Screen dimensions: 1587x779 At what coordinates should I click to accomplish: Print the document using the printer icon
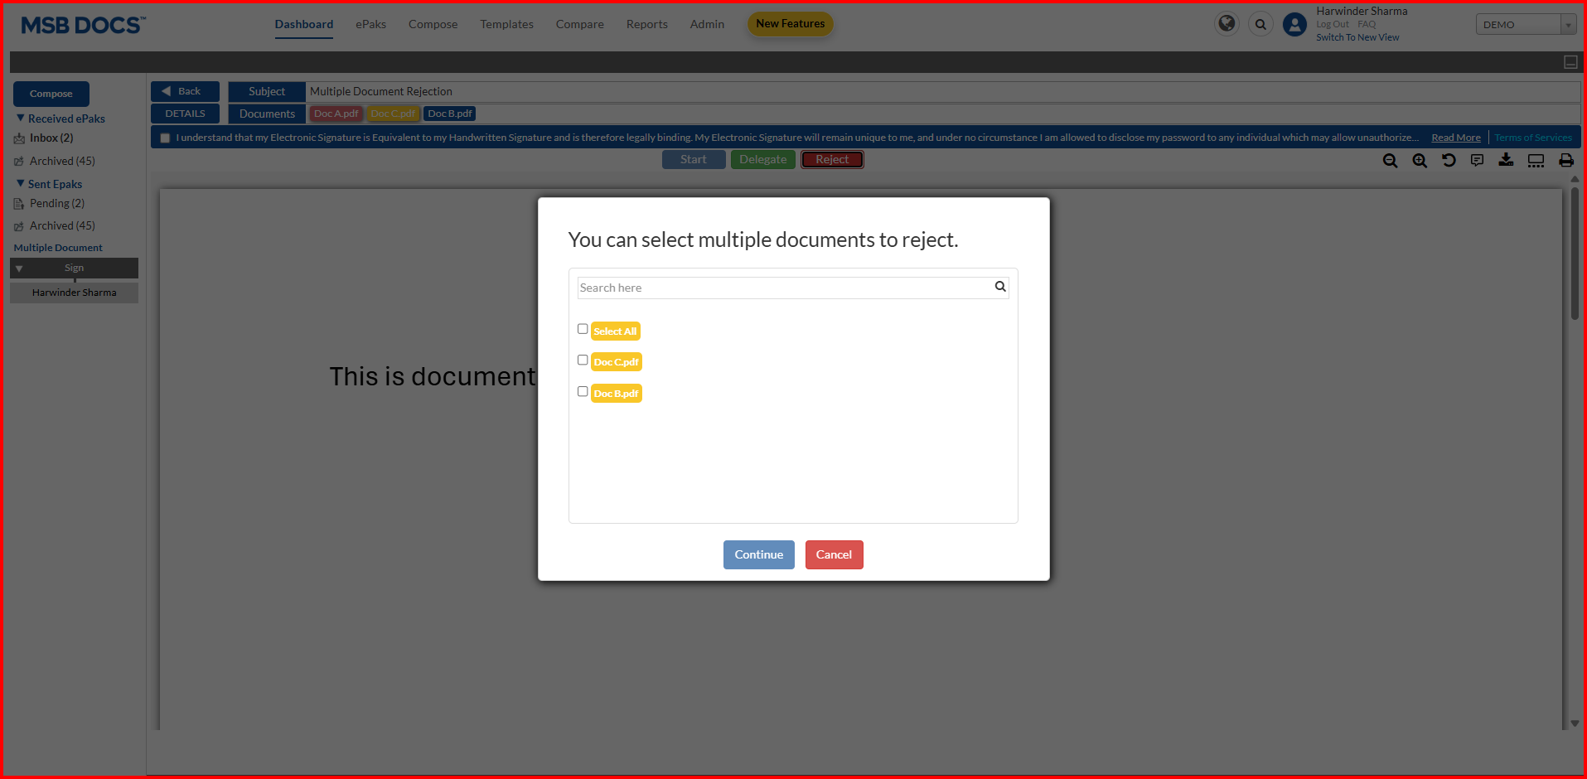[x=1565, y=161]
